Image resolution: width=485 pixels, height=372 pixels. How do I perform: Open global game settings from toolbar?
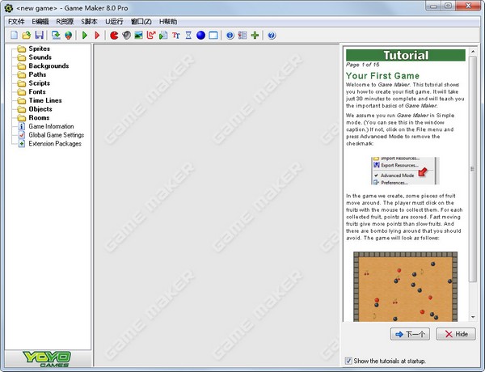tap(242, 36)
